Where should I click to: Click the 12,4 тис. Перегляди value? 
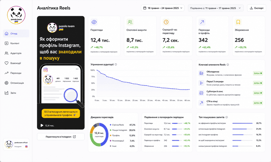[x=100, y=40]
